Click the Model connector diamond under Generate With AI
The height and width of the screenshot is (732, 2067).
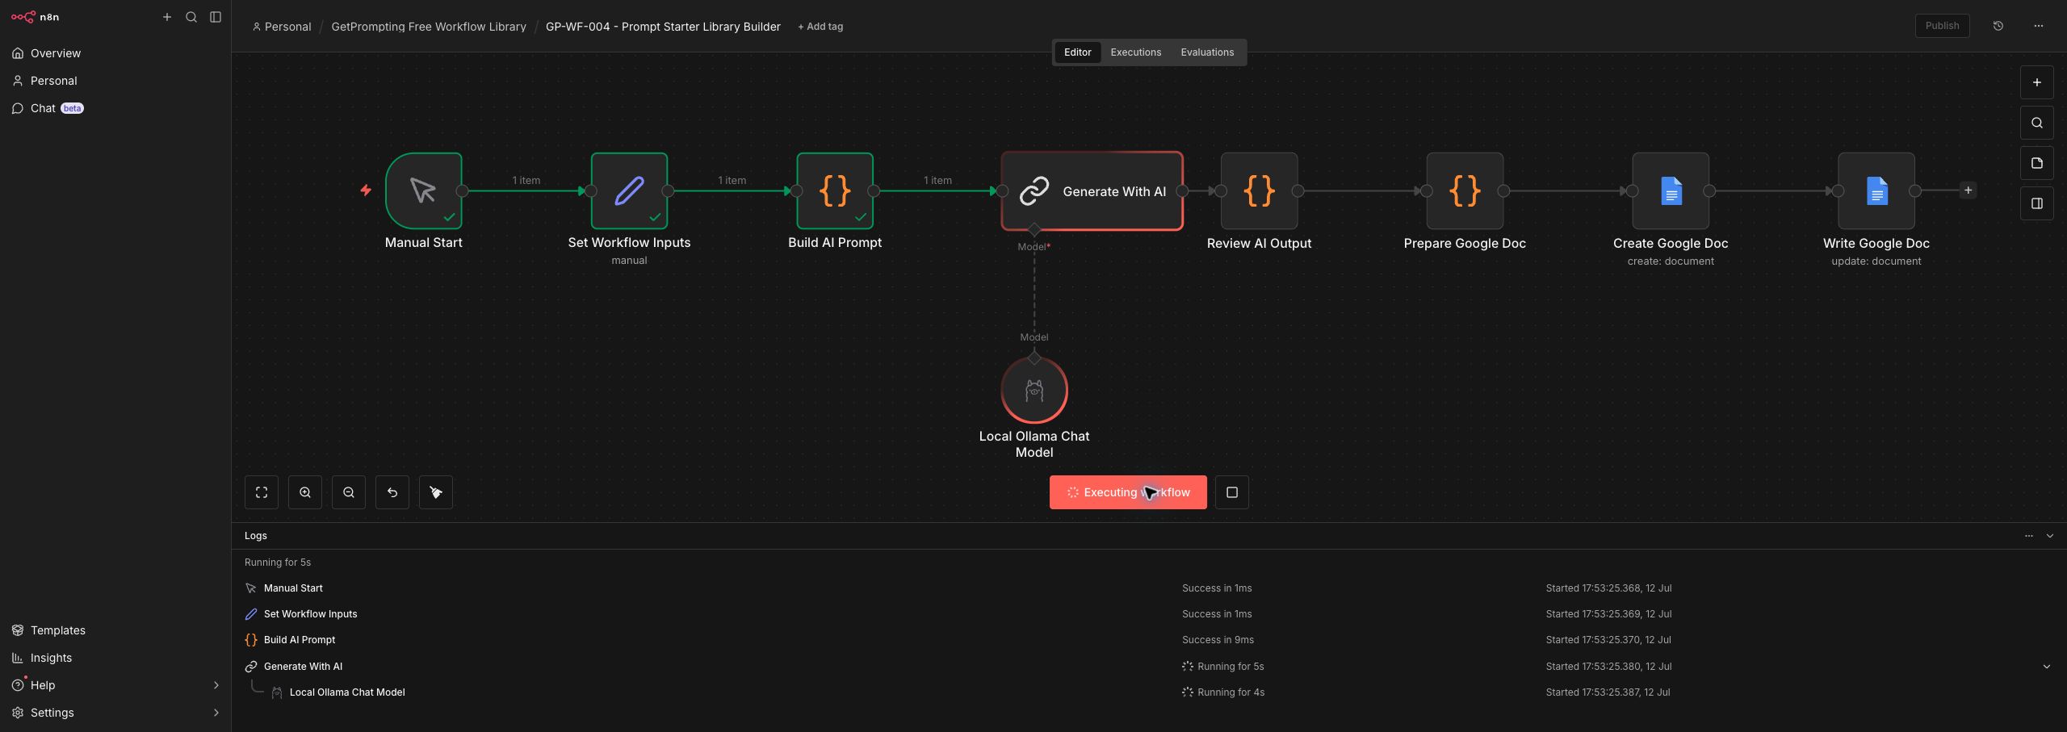1034,230
